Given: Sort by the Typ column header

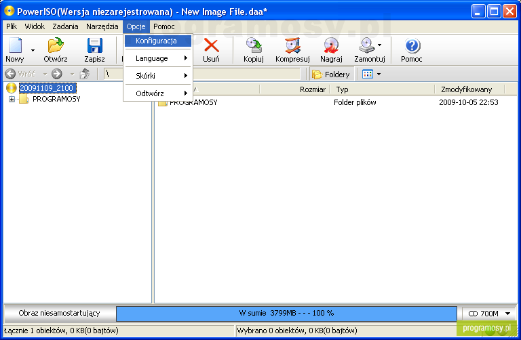Looking at the screenshot, I should pos(382,89).
